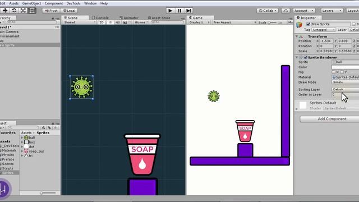Toggle Scene audio icon
Image resolution: width=359 pixels, height=202 pixels.
(117, 22)
